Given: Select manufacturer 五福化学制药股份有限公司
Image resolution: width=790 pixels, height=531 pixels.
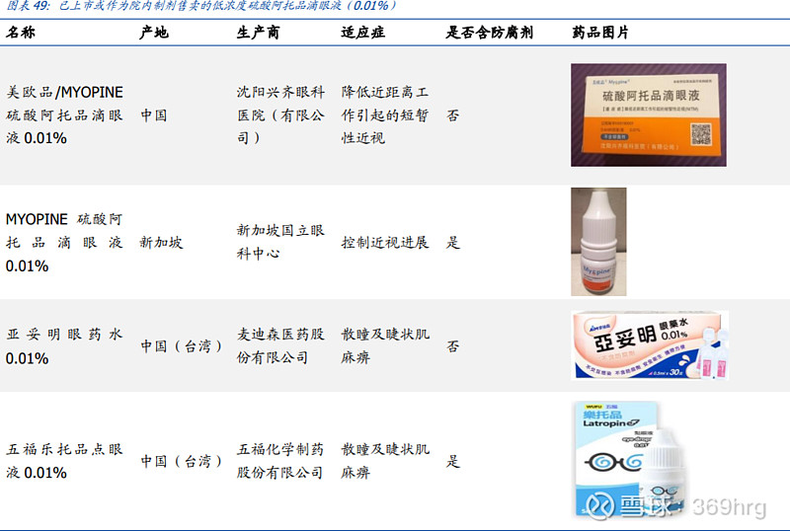Looking at the screenshot, I should [x=280, y=461].
